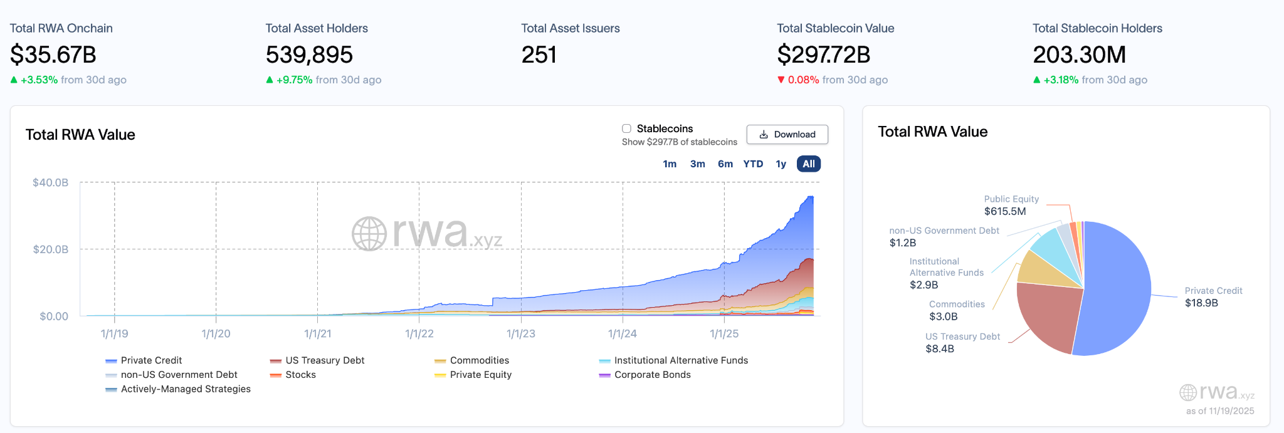Select the YTD time range

753,164
